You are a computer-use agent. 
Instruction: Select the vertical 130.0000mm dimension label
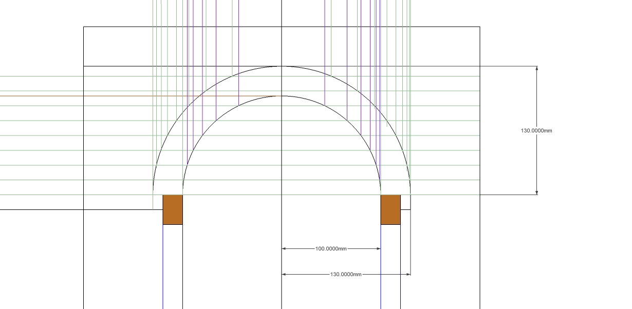pyautogui.click(x=536, y=131)
